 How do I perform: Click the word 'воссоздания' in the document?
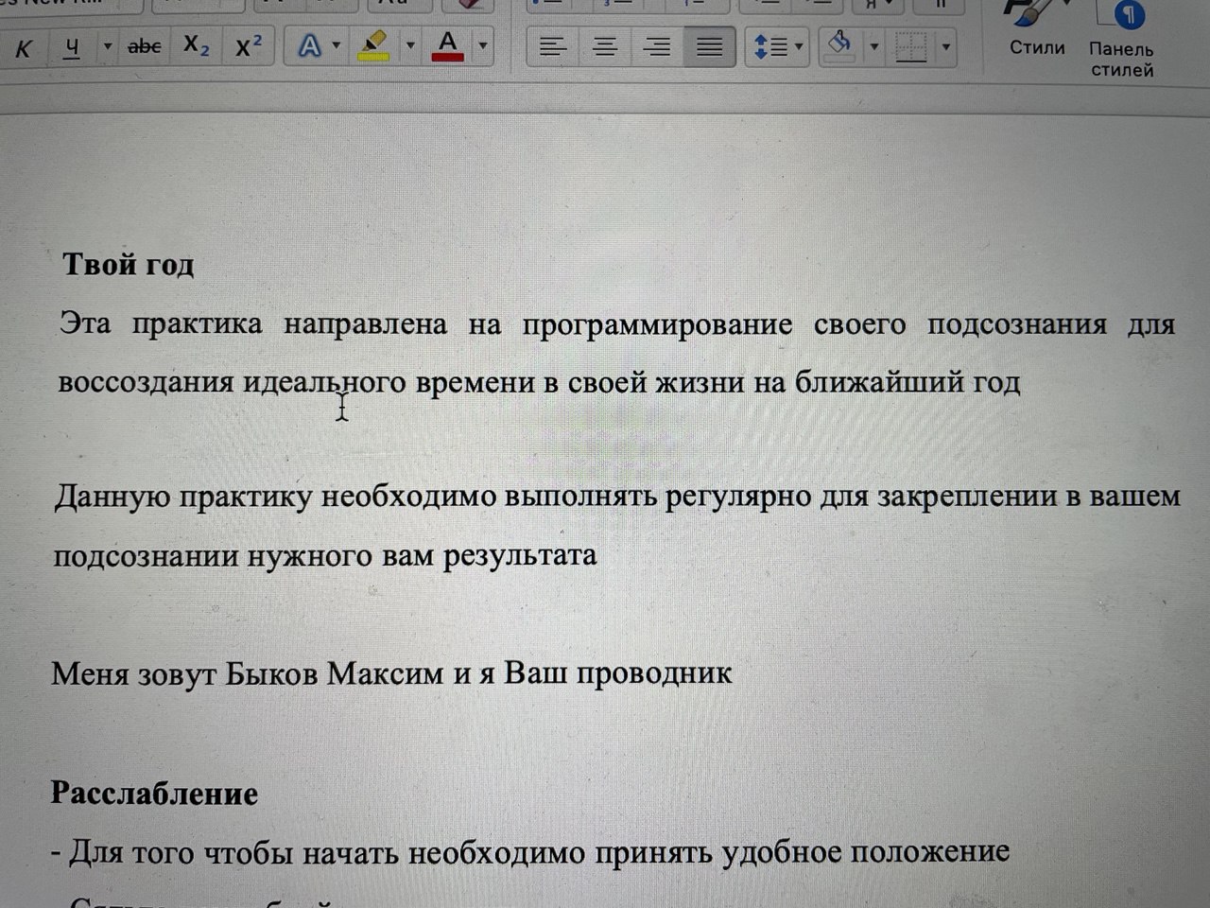coord(146,382)
